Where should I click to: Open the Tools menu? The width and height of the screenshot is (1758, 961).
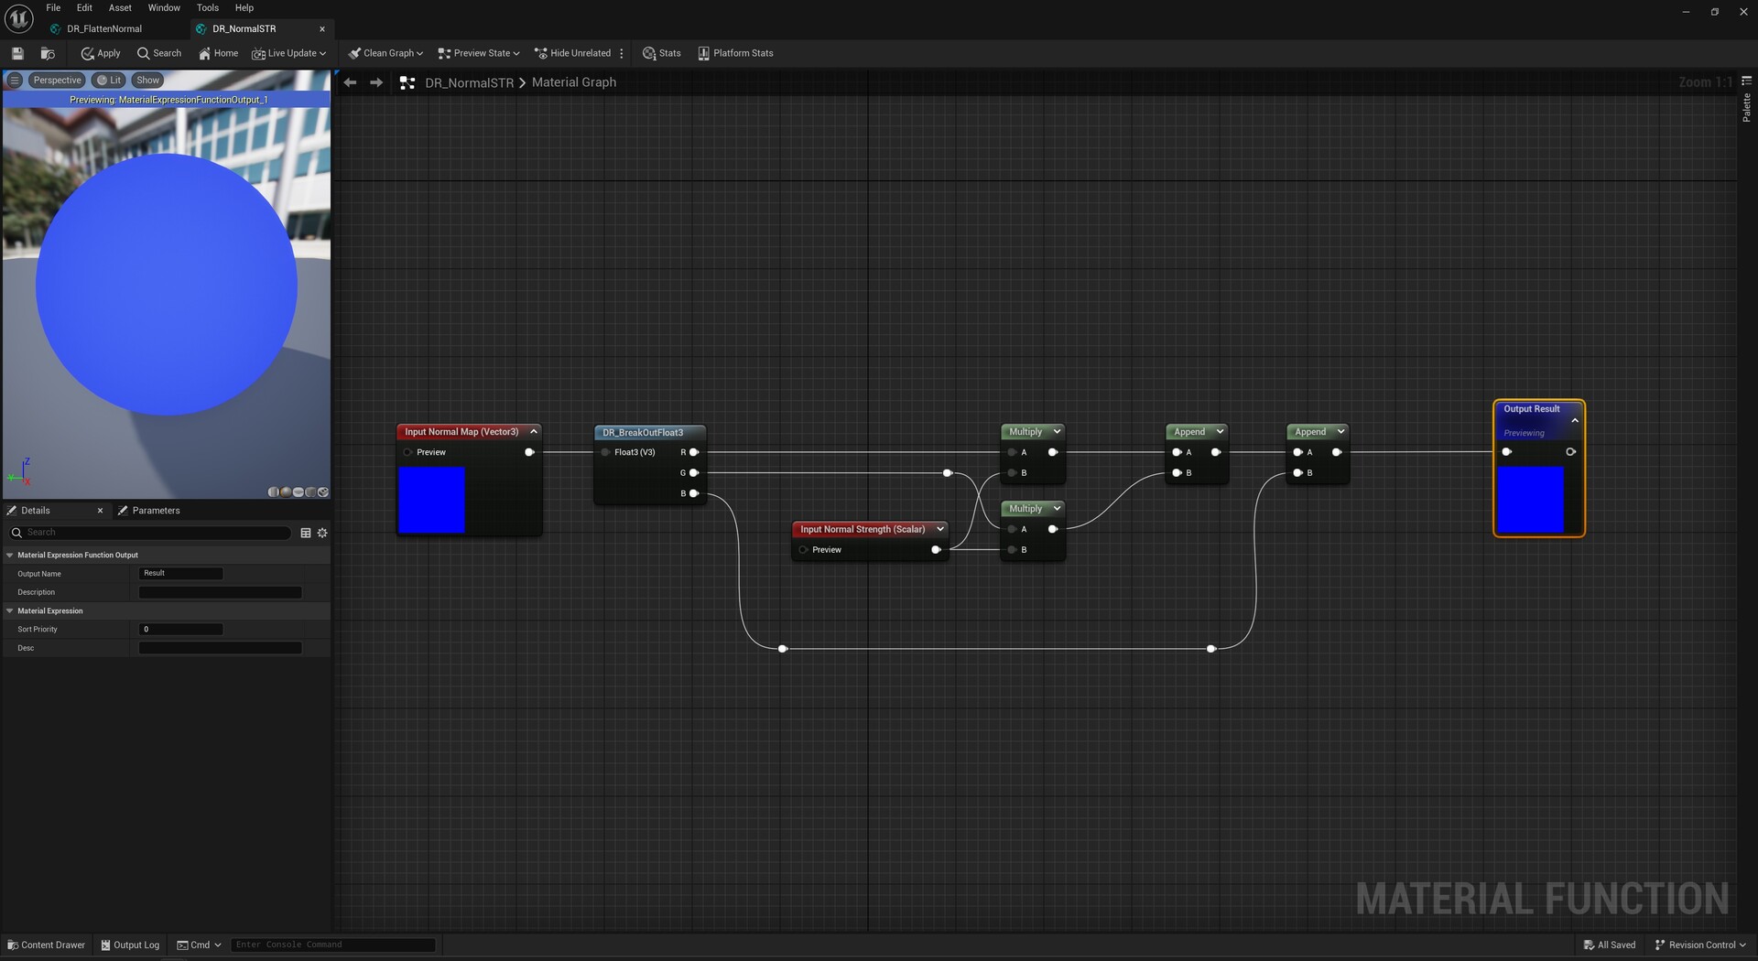click(207, 7)
